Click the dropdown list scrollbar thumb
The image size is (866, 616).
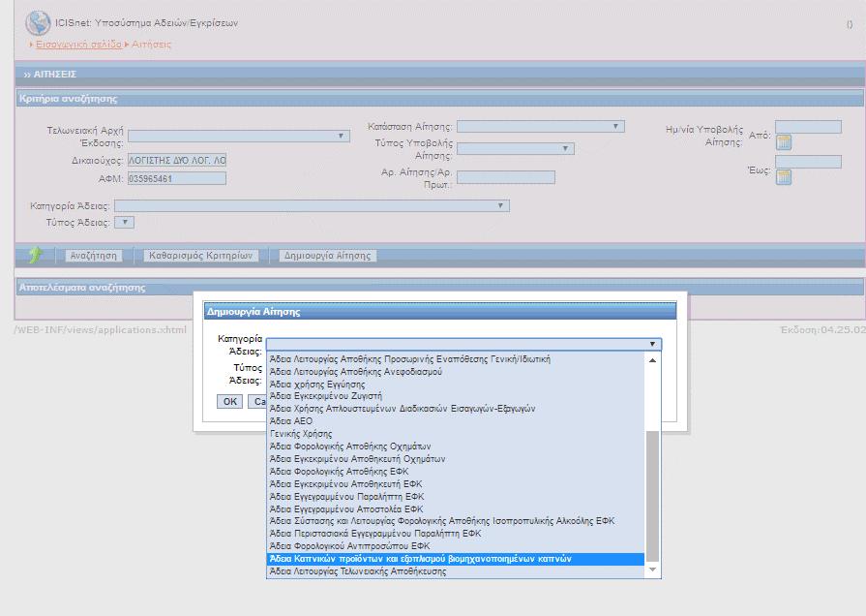point(652,496)
